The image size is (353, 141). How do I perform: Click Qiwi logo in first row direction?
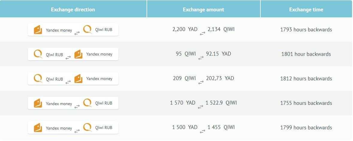click(87, 29)
